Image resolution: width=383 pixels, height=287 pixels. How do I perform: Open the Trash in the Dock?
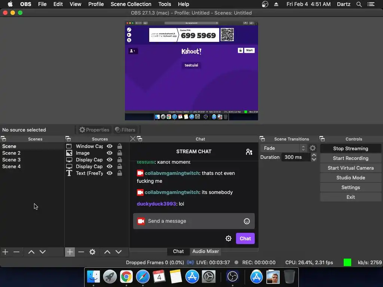(x=289, y=277)
